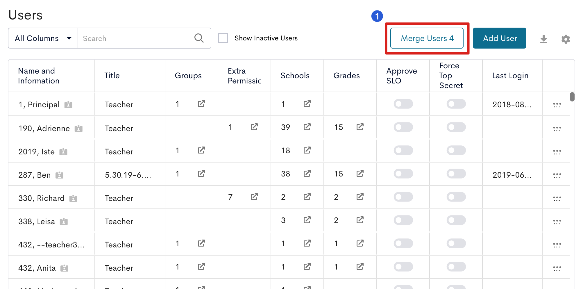Select the '2019-06...' last login cell

[512, 174]
